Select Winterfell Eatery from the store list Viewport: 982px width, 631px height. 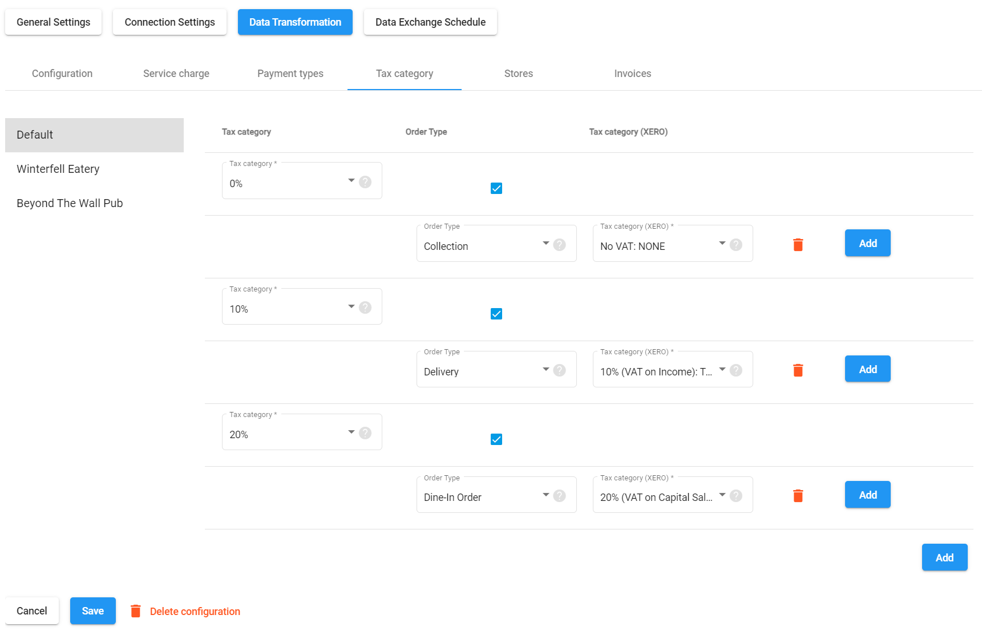[58, 169]
